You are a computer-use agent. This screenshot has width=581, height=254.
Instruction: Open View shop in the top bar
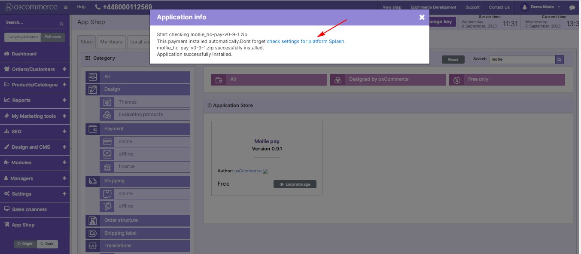click(392, 7)
